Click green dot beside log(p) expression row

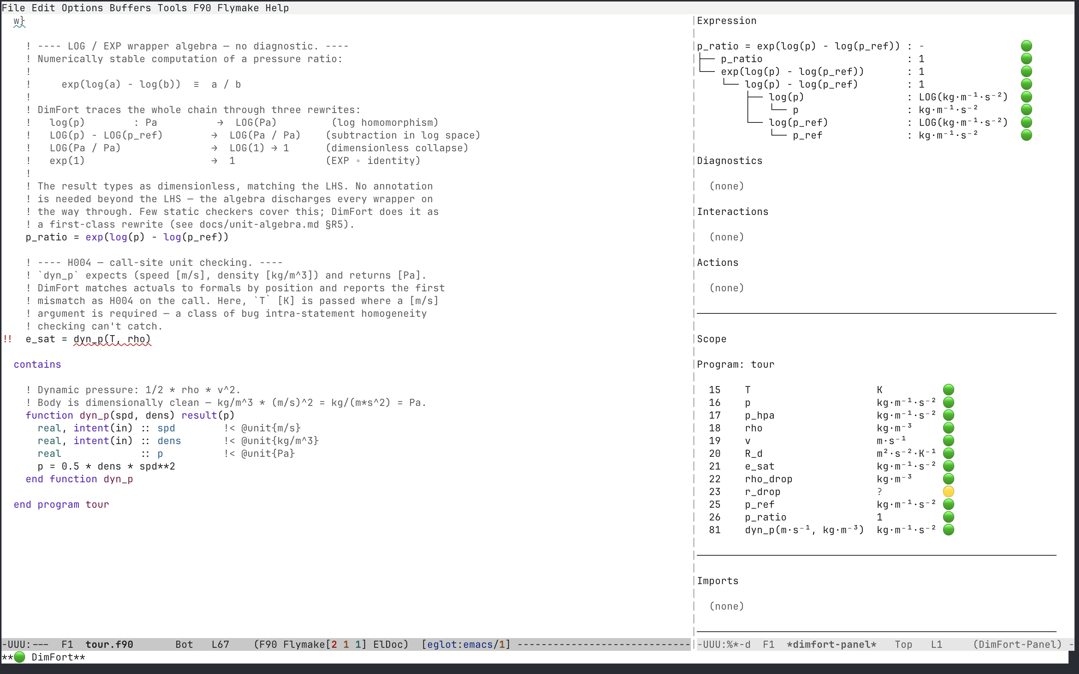pos(1027,97)
